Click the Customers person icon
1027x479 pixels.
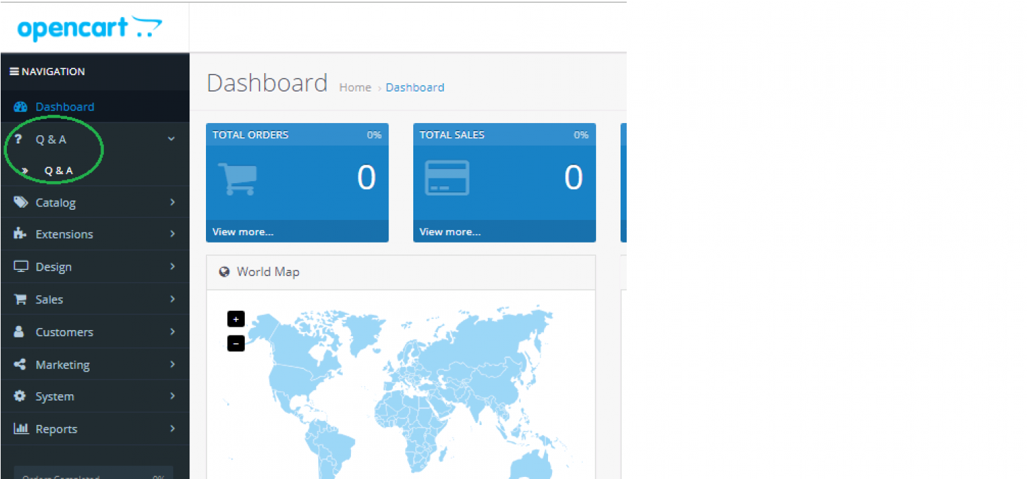click(20, 331)
